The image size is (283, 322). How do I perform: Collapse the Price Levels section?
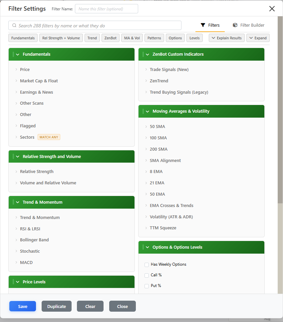point(72,282)
